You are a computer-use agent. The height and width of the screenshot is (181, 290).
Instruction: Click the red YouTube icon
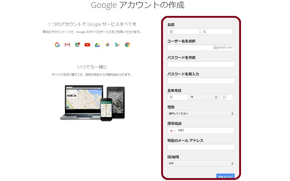pyautogui.click(x=87, y=45)
